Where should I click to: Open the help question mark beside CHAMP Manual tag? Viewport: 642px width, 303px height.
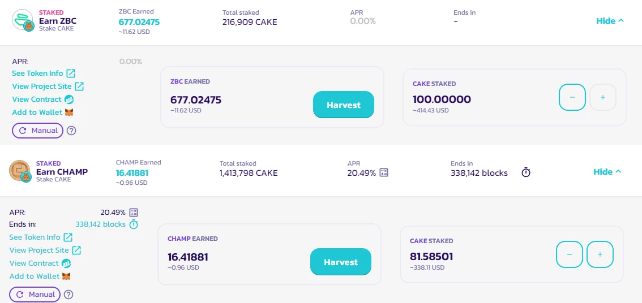pyautogui.click(x=69, y=295)
